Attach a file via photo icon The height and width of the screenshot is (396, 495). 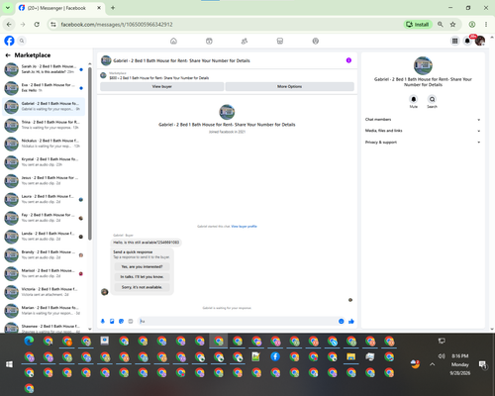point(112,322)
